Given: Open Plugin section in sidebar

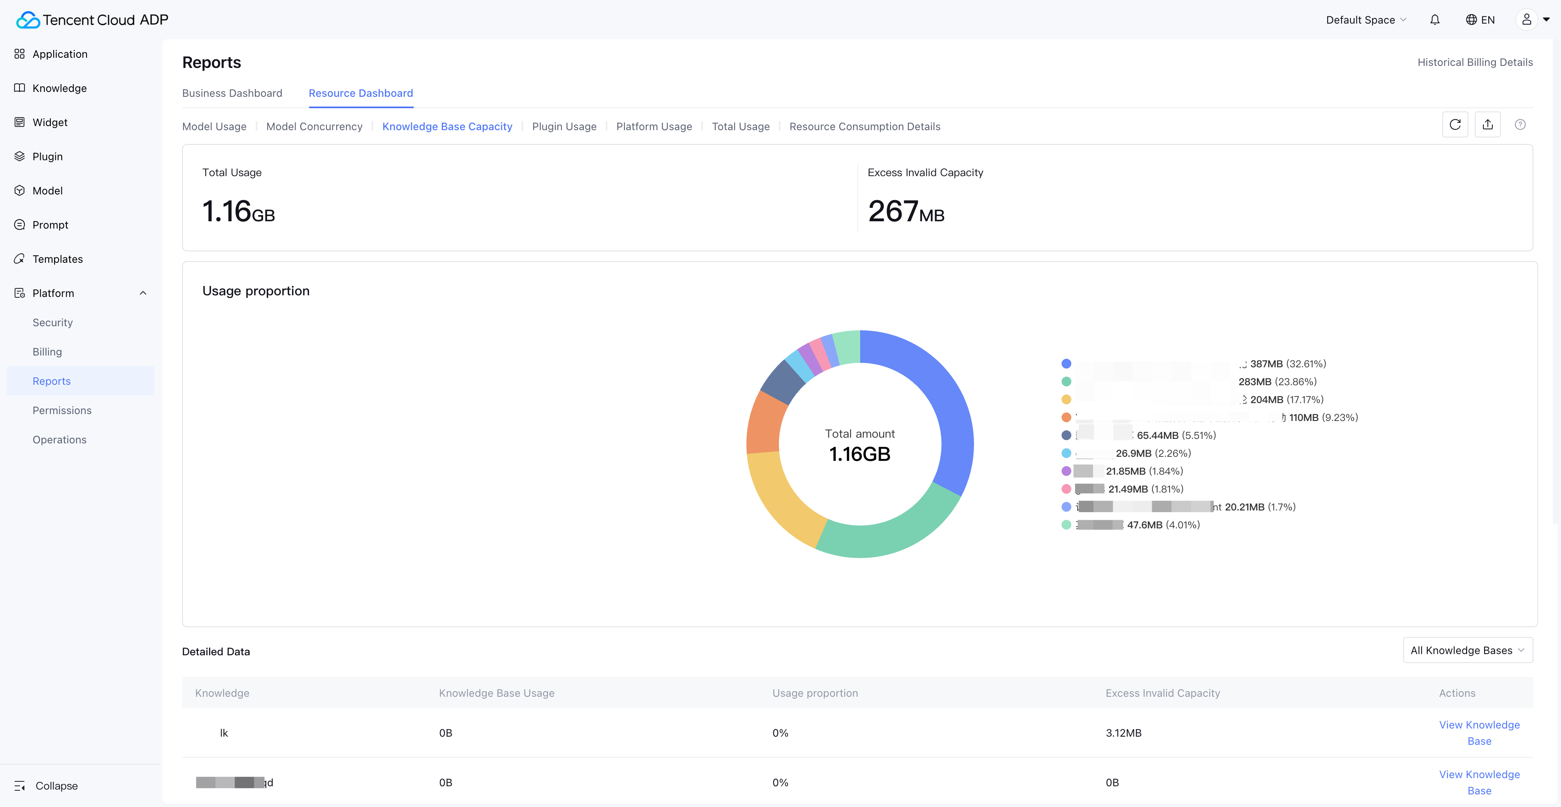Looking at the screenshot, I should coord(47,157).
